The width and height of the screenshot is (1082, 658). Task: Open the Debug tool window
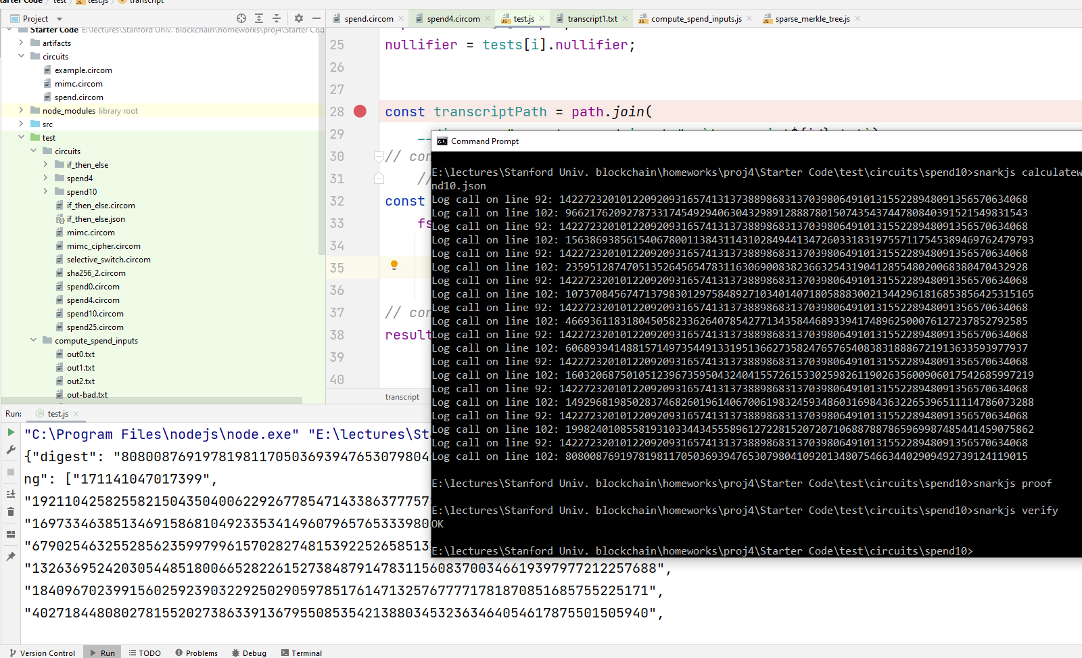click(249, 653)
